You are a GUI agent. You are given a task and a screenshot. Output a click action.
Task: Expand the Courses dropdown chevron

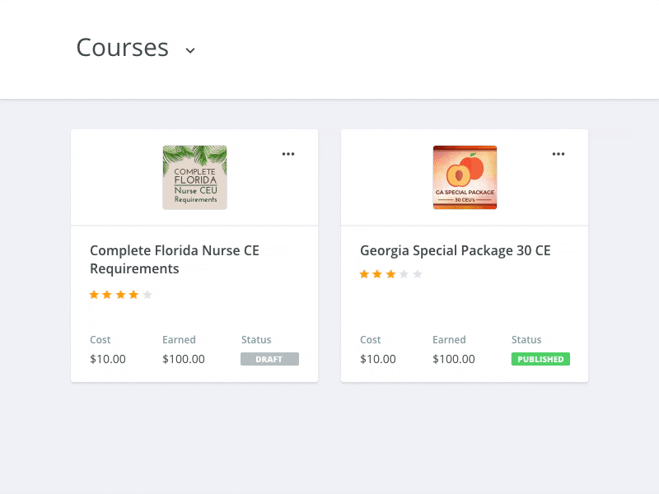(190, 50)
